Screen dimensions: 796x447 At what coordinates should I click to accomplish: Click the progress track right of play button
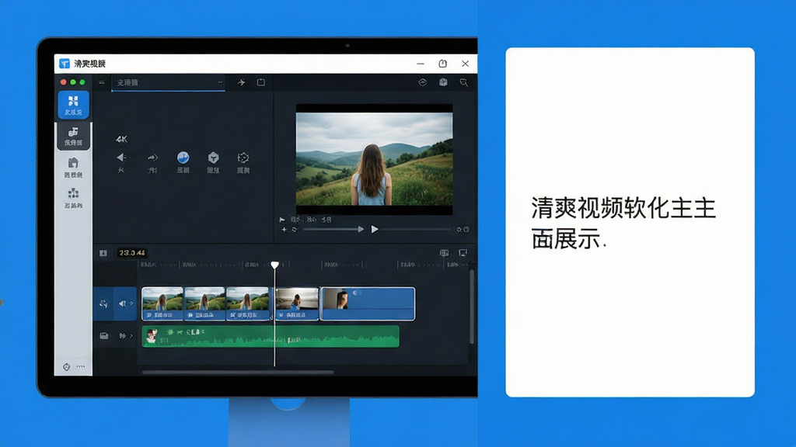coord(415,229)
